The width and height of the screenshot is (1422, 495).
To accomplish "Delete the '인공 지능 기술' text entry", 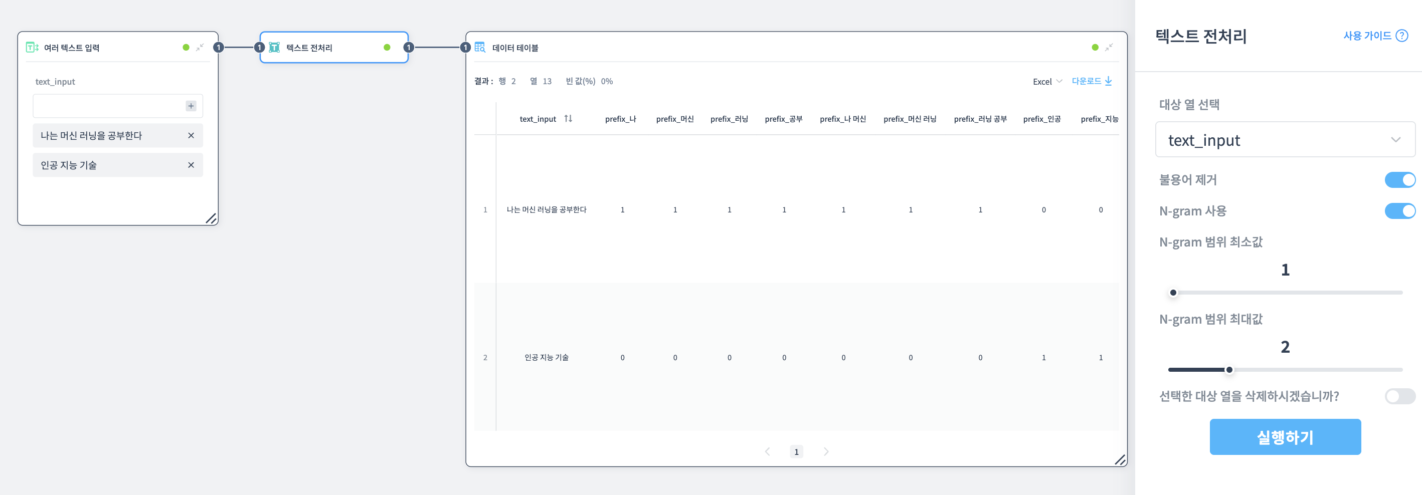I will [x=191, y=165].
